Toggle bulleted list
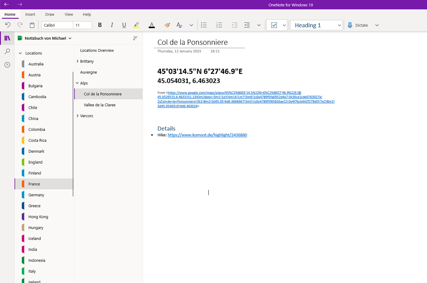The height and width of the screenshot is (283, 427). tap(204, 25)
